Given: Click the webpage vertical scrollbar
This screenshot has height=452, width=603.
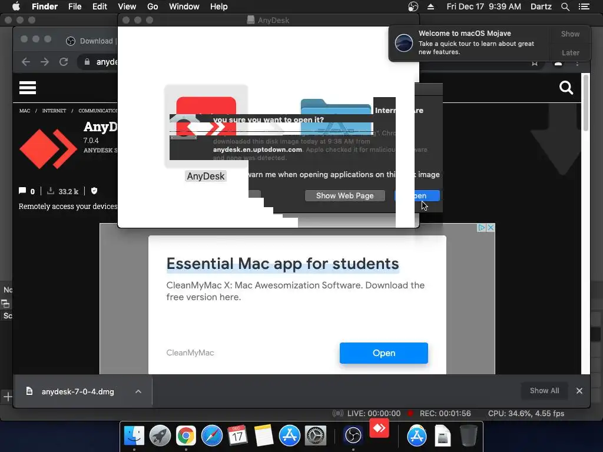Looking at the screenshot, I should [585, 102].
